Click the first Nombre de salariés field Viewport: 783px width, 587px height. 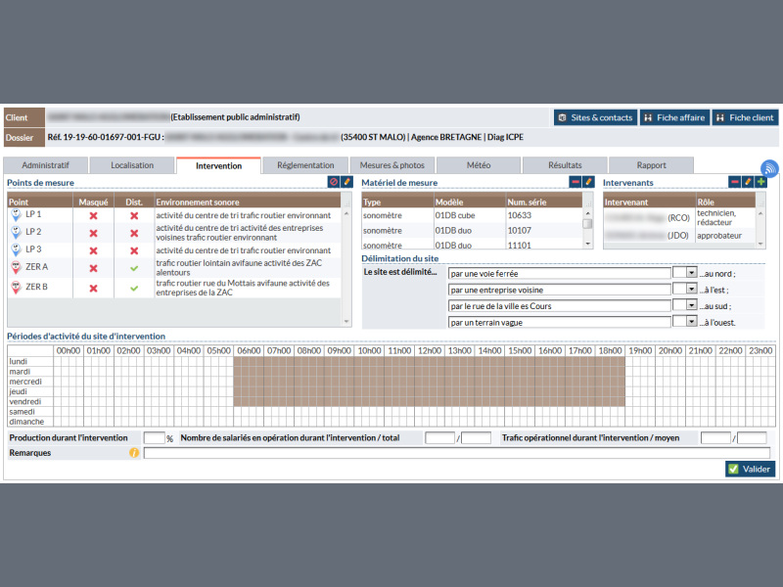click(439, 437)
